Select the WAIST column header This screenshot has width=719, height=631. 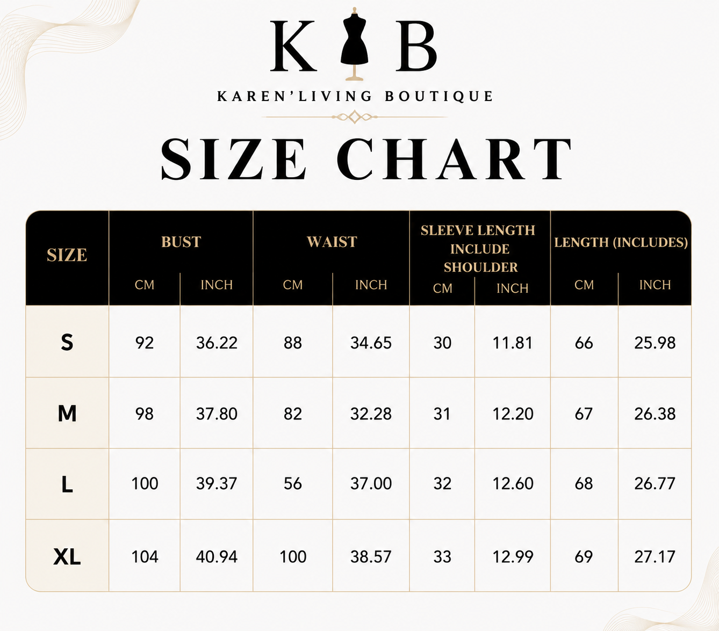(x=332, y=242)
